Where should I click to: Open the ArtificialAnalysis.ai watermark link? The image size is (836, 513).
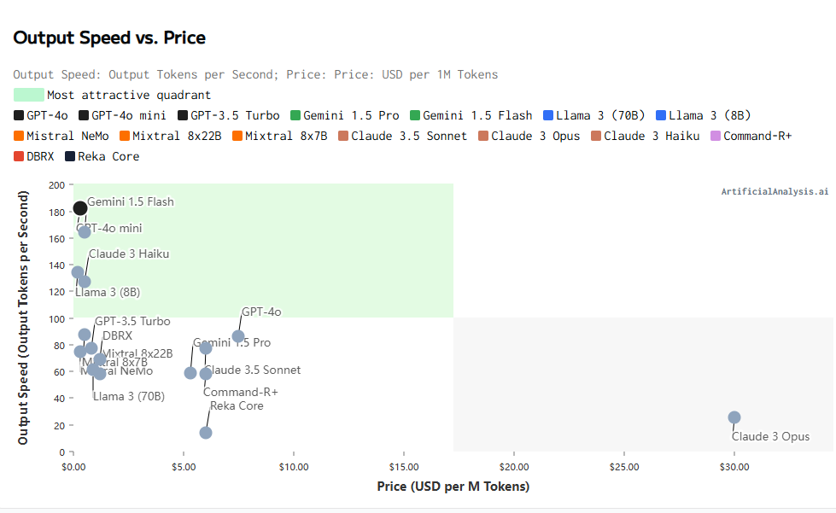(x=775, y=192)
